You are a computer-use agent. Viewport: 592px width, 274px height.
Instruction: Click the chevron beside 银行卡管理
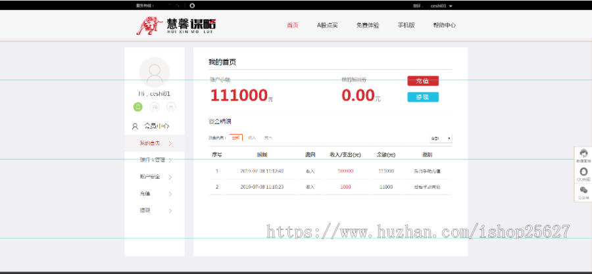170,160
